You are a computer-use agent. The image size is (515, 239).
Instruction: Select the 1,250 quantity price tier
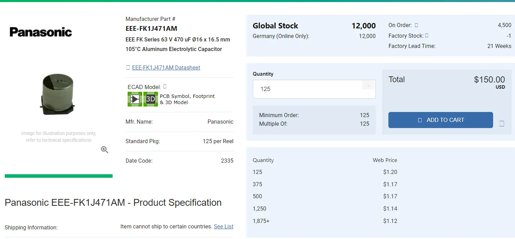[325, 209]
